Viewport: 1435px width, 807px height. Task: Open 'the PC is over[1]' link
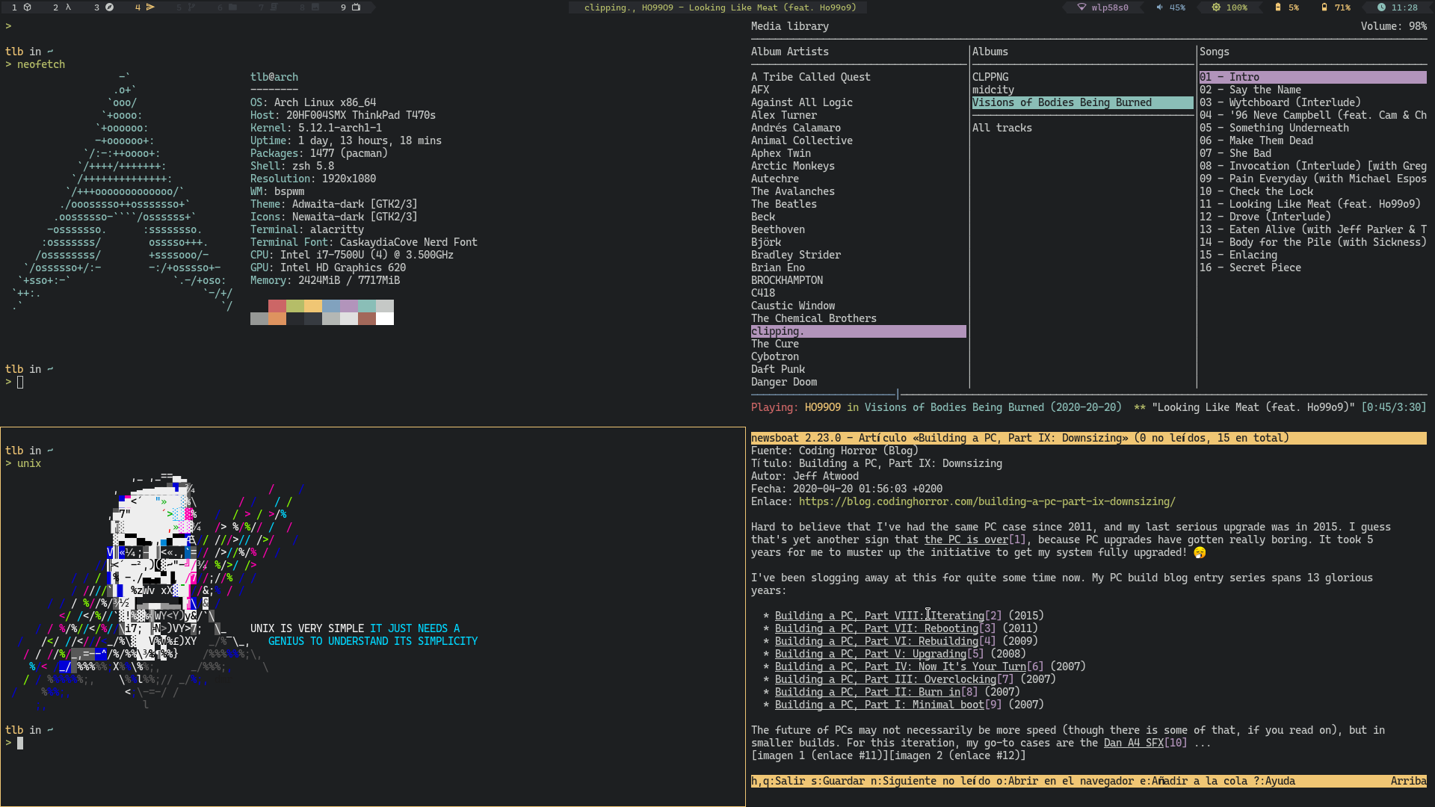(x=975, y=539)
